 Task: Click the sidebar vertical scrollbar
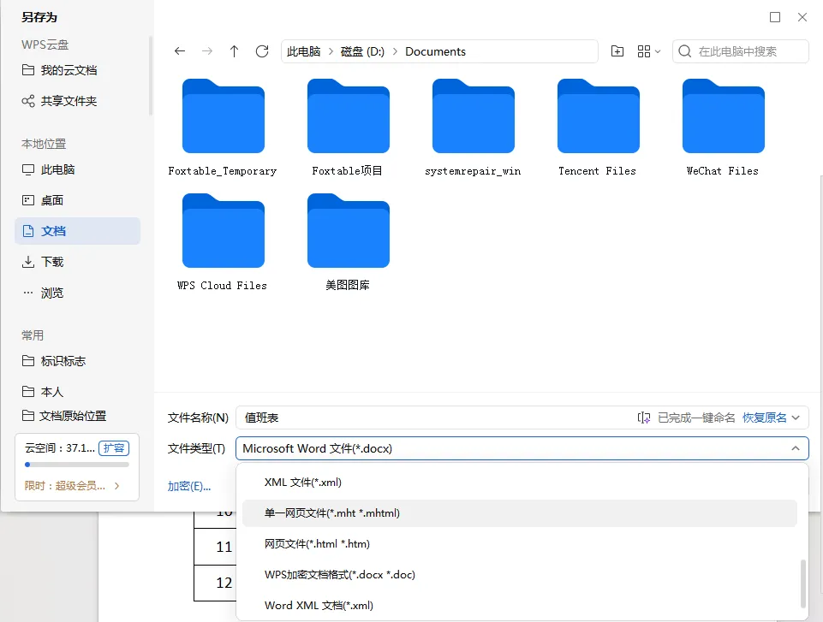pyautogui.click(x=151, y=76)
